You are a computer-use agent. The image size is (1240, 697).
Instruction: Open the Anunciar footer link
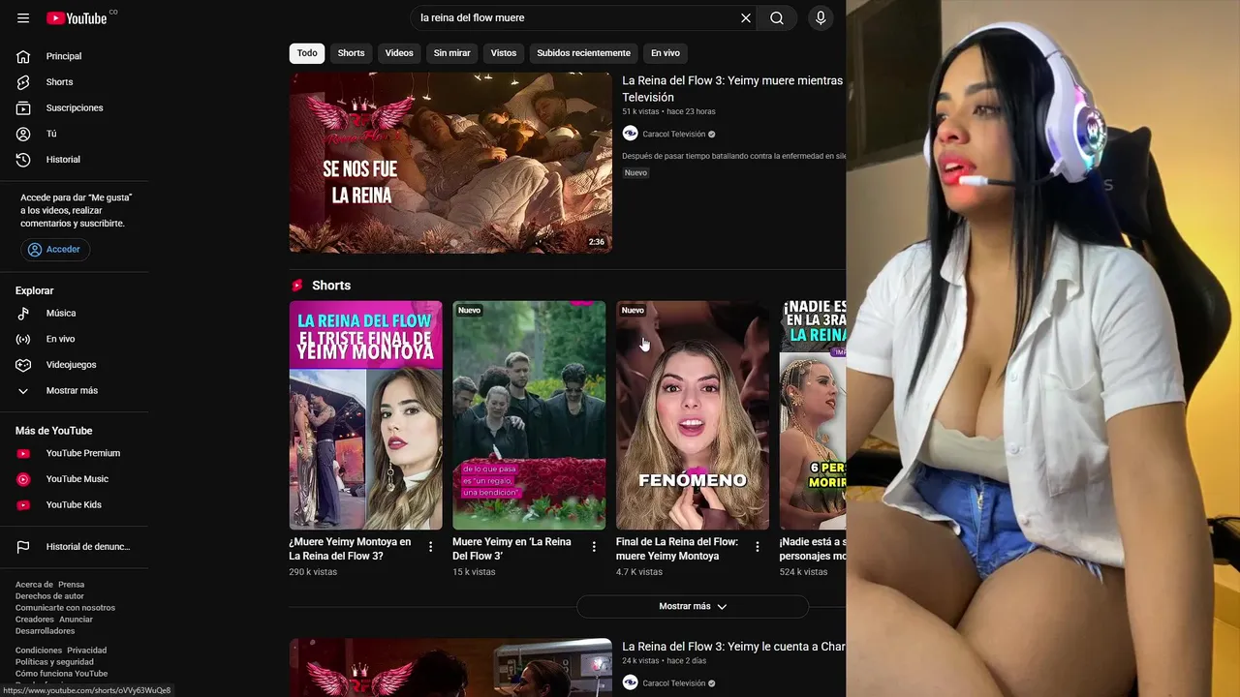click(76, 620)
